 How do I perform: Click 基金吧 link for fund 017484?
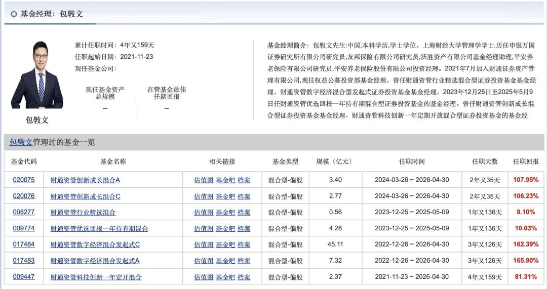225,245
